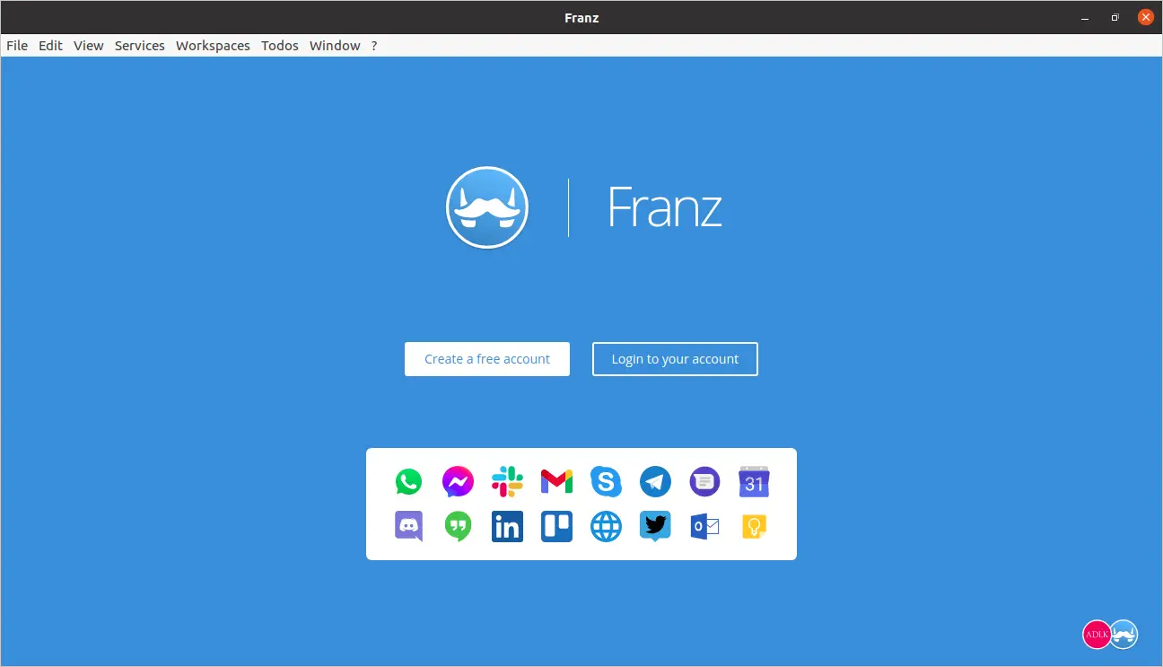1163x667 pixels.
Task: Select the blue globe web icon
Action: pyautogui.click(x=606, y=526)
